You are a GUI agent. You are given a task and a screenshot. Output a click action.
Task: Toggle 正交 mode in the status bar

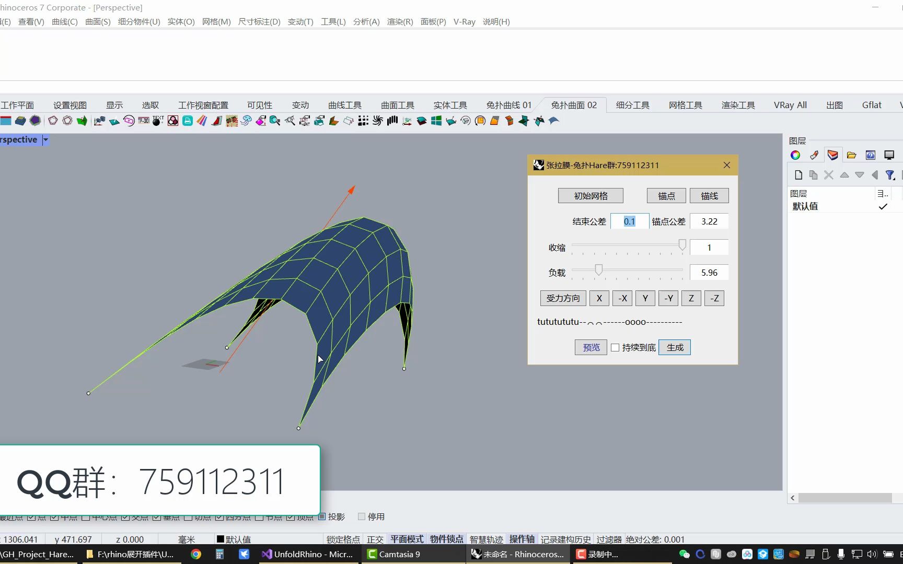point(375,539)
